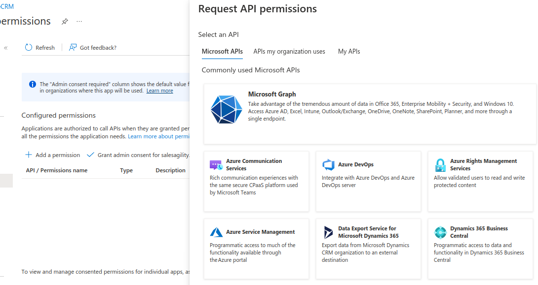This screenshot has height=285, width=538.
Task: Select the Data Export Service tile
Action: [x=368, y=249]
